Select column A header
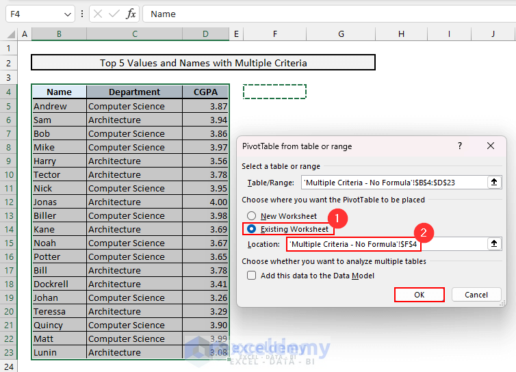 [x=25, y=34]
